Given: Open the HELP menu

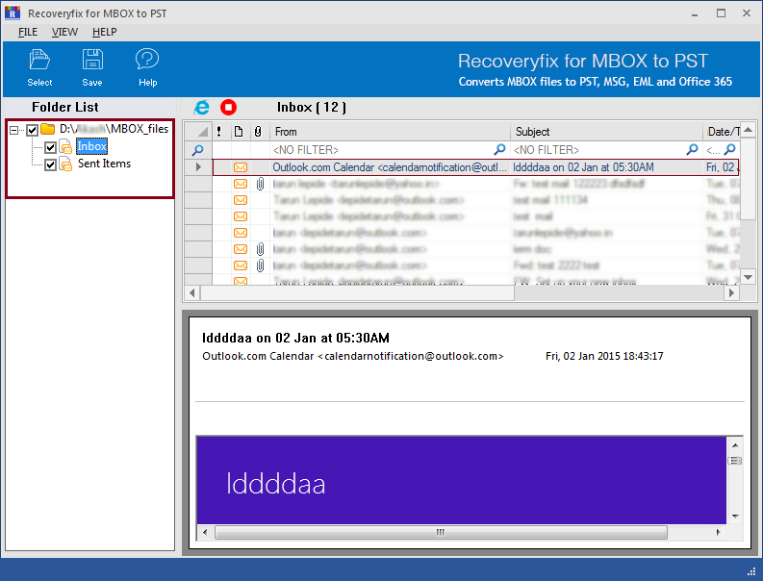Looking at the screenshot, I should pyautogui.click(x=105, y=32).
